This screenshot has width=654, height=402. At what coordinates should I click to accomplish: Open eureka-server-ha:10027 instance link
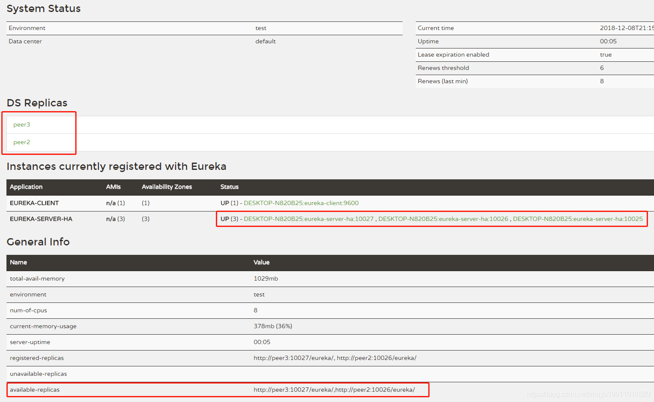tap(308, 219)
